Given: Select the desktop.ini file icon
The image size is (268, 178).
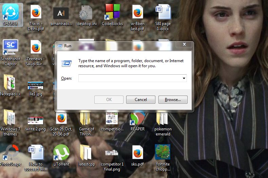Looking at the screenshot, I should pyautogui.click(x=87, y=16).
